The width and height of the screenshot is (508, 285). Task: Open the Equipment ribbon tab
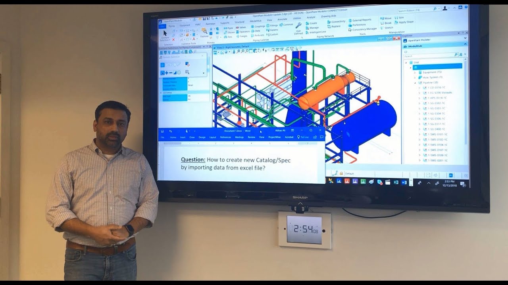(185, 25)
